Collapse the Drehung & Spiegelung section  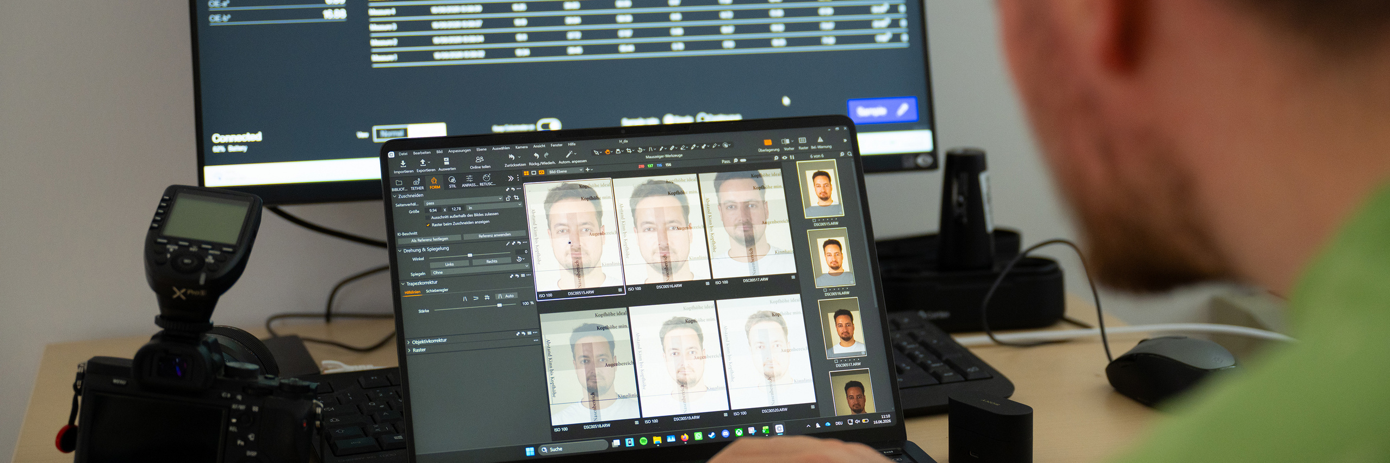coord(400,251)
